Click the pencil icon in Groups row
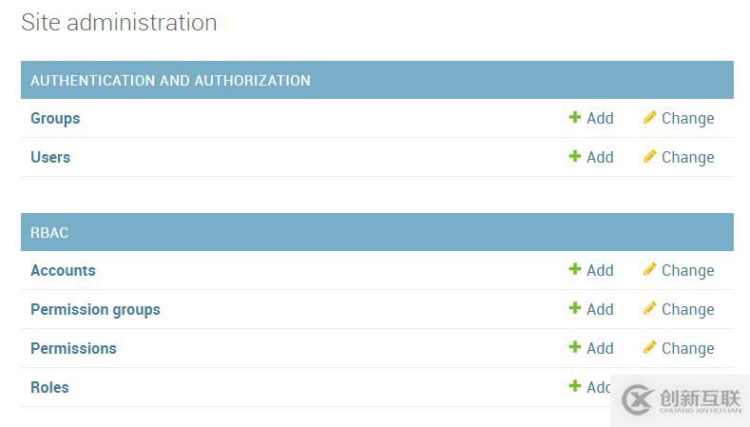The image size is (750, 427). 650,118
